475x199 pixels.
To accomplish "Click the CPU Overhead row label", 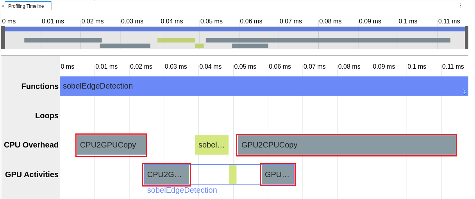I will tap(31, 145).
